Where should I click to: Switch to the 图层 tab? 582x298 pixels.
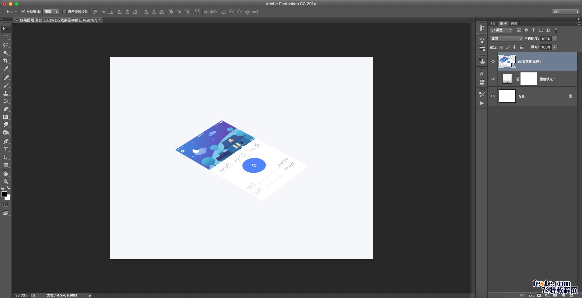pos(503,24)
